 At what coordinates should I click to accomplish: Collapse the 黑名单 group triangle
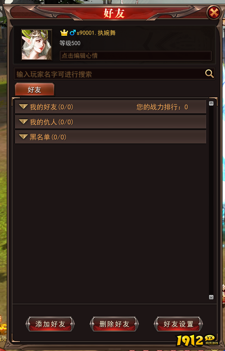[x=23, y=137]
